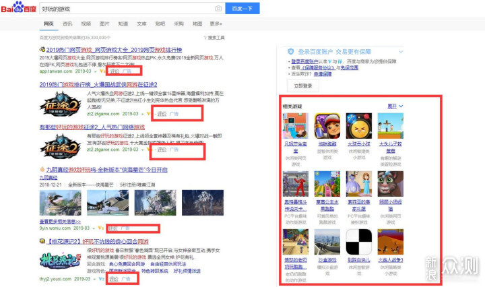This screenshot has height=287, width=485.
Task: Click the second 征途2 logo thumbnail
Action: (x=61, y=147)
